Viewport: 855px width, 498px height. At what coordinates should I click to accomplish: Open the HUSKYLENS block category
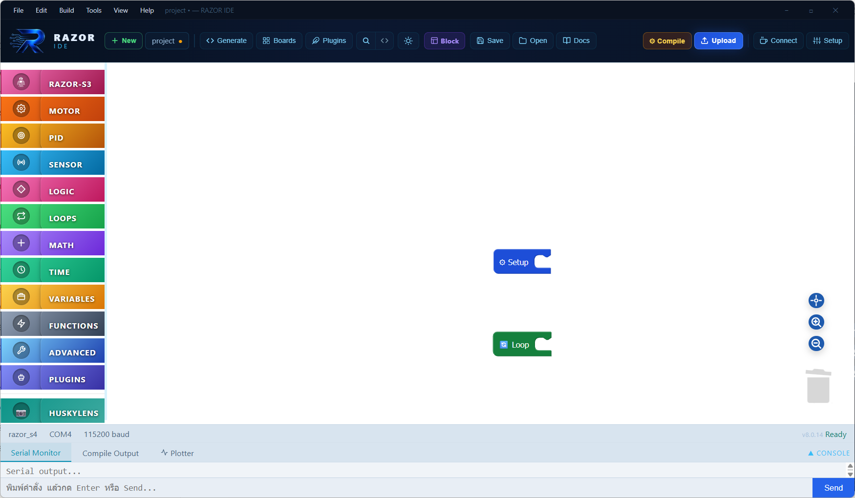coord(53,411)
